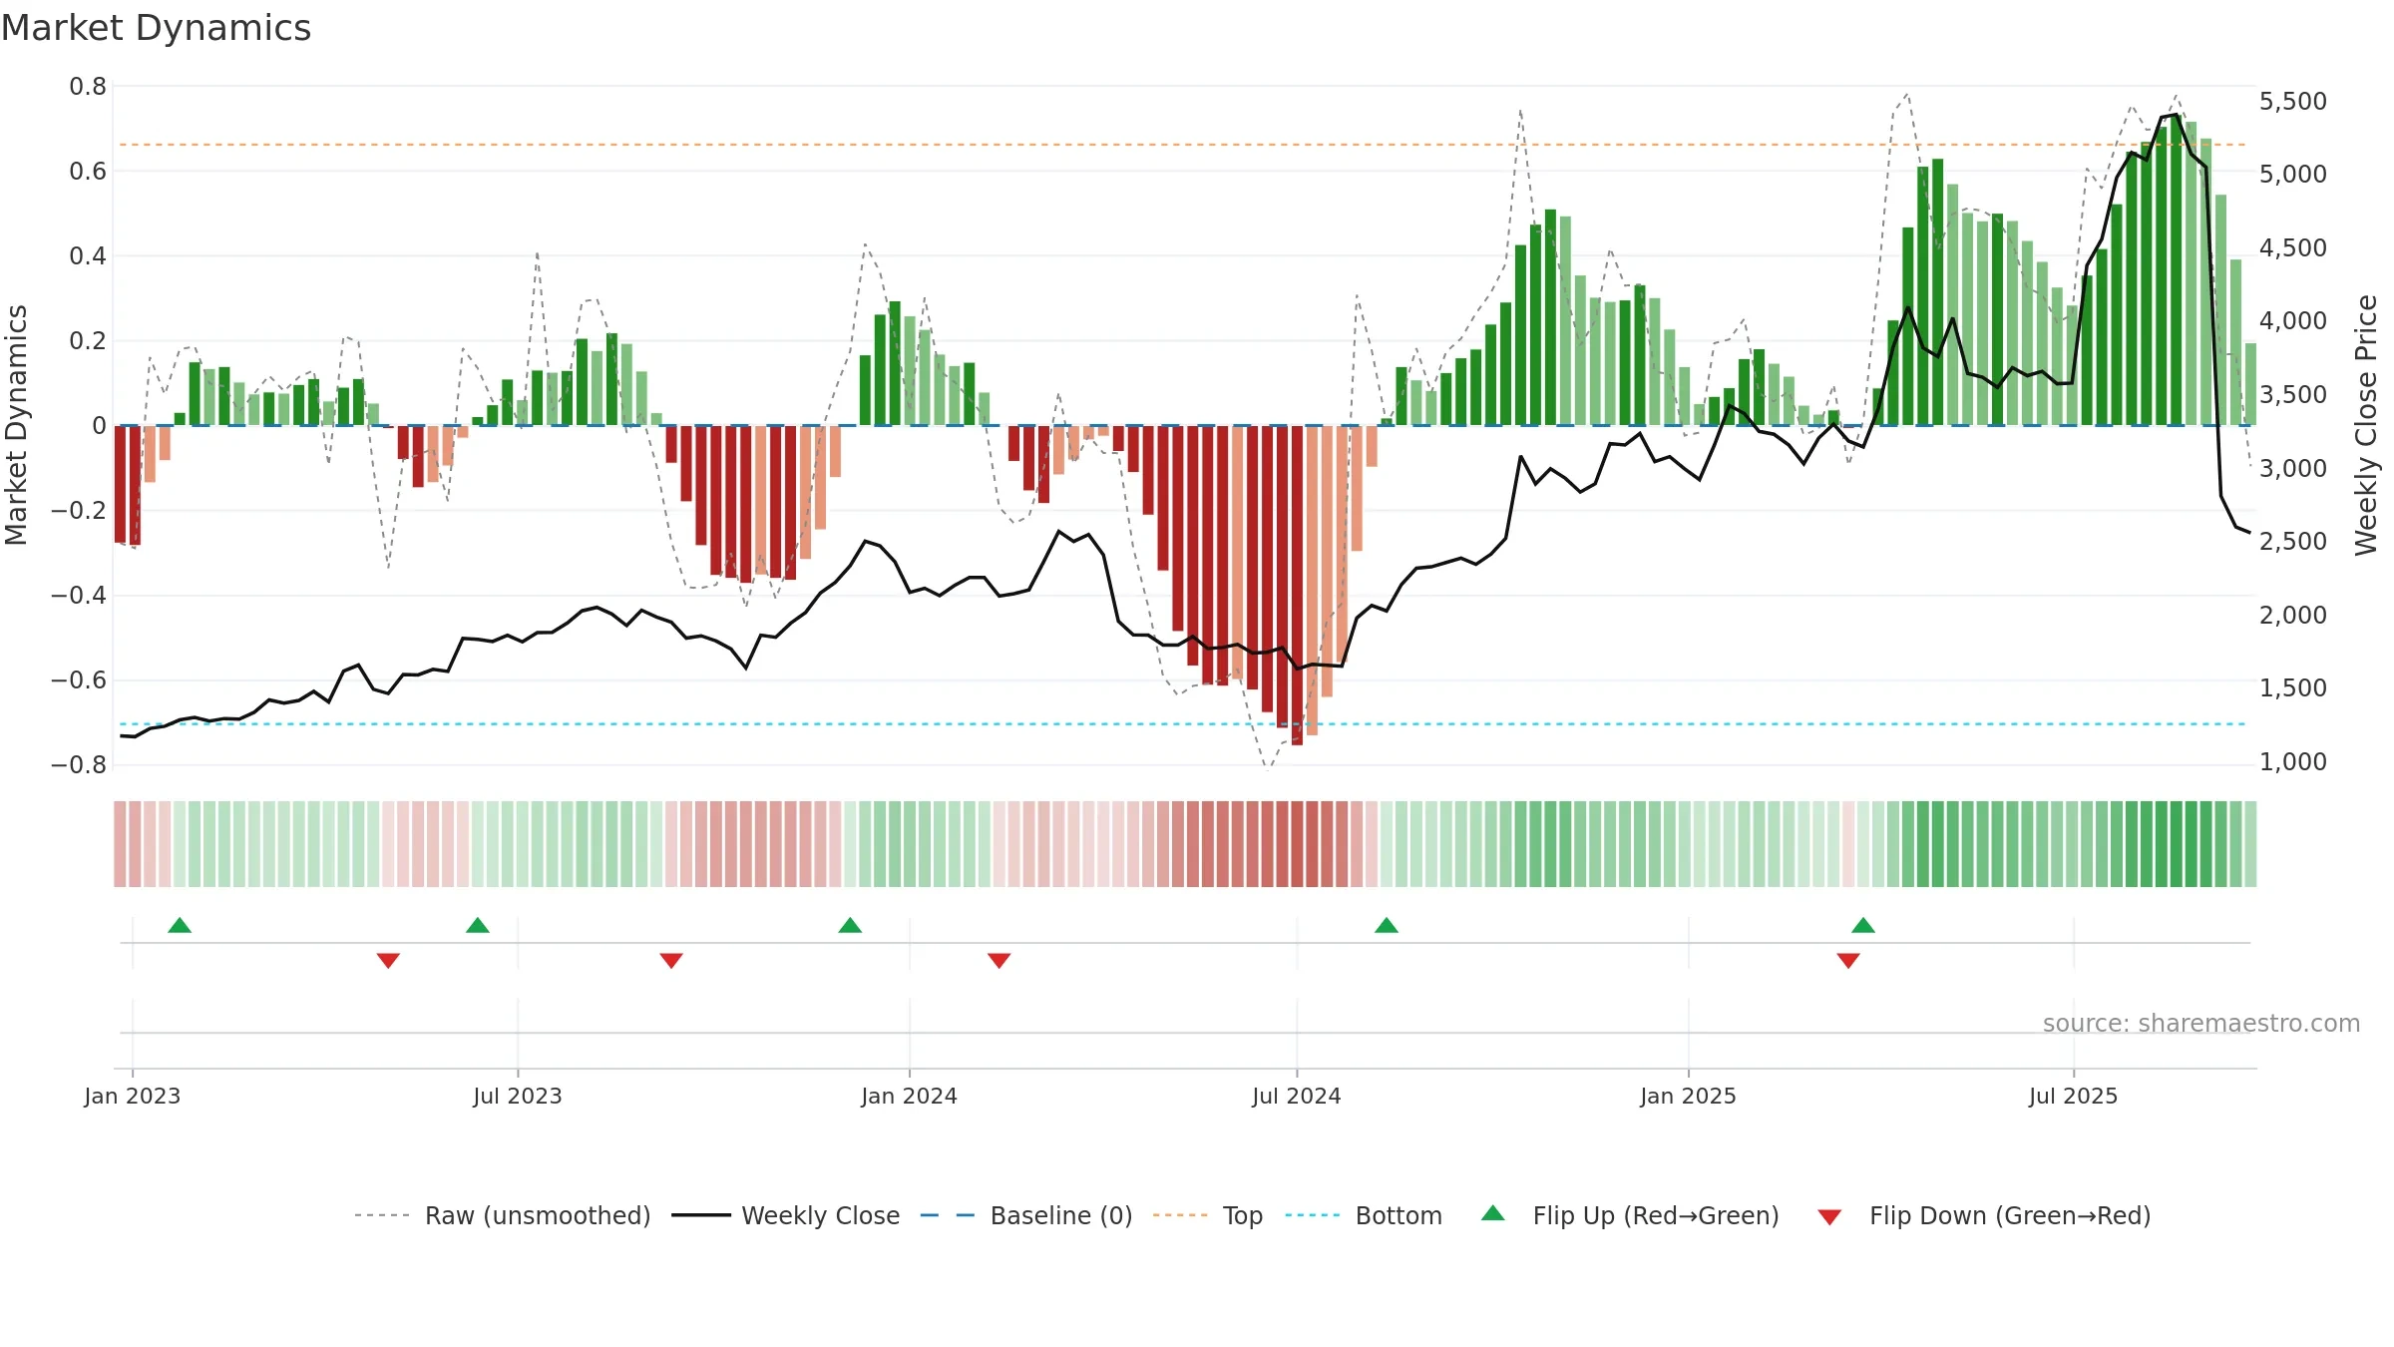Click the Flip Up marker in spring 2025

point(1863,925)
